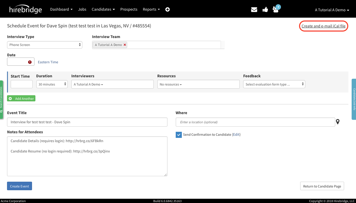This screenshot has height=203, width=356.
Task: Click the green Add Another button
Action: tap(21, 98)
